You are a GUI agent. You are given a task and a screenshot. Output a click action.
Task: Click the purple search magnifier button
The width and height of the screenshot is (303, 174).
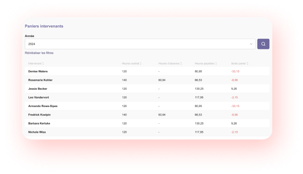263,44
